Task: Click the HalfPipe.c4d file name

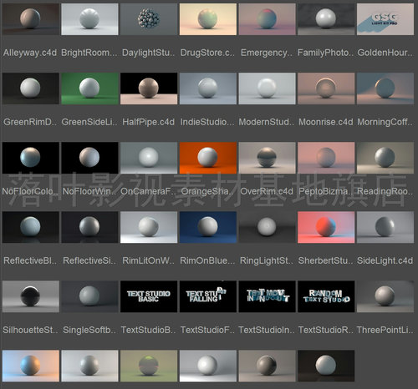Action: (149, 122)
